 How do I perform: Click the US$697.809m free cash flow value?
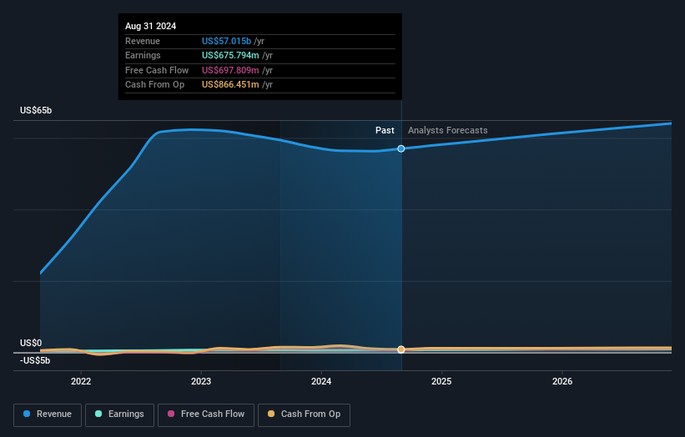[230, 70]
